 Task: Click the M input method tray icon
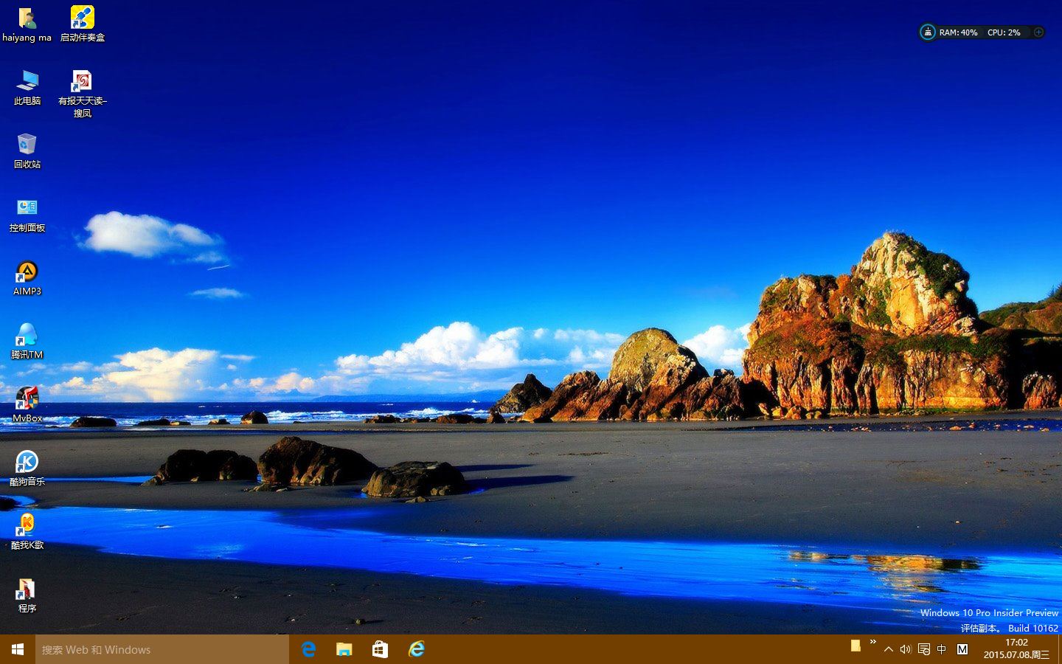click(962, 649)
